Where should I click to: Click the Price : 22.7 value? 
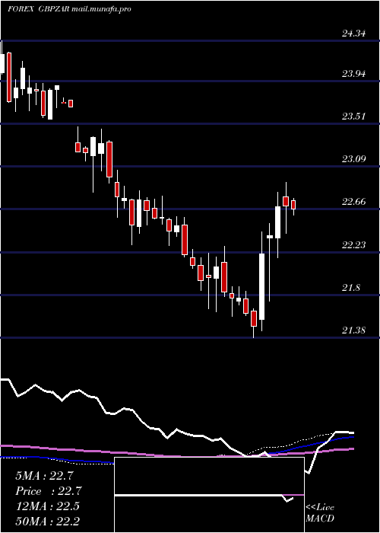(x=49, y=491)
